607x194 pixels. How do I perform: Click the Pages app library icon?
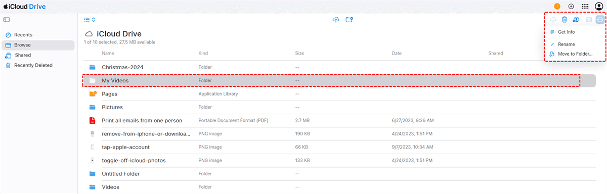pyautogui.click(x=93, y=93)
